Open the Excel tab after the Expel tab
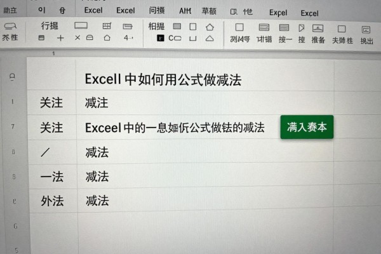 [309, 13]
